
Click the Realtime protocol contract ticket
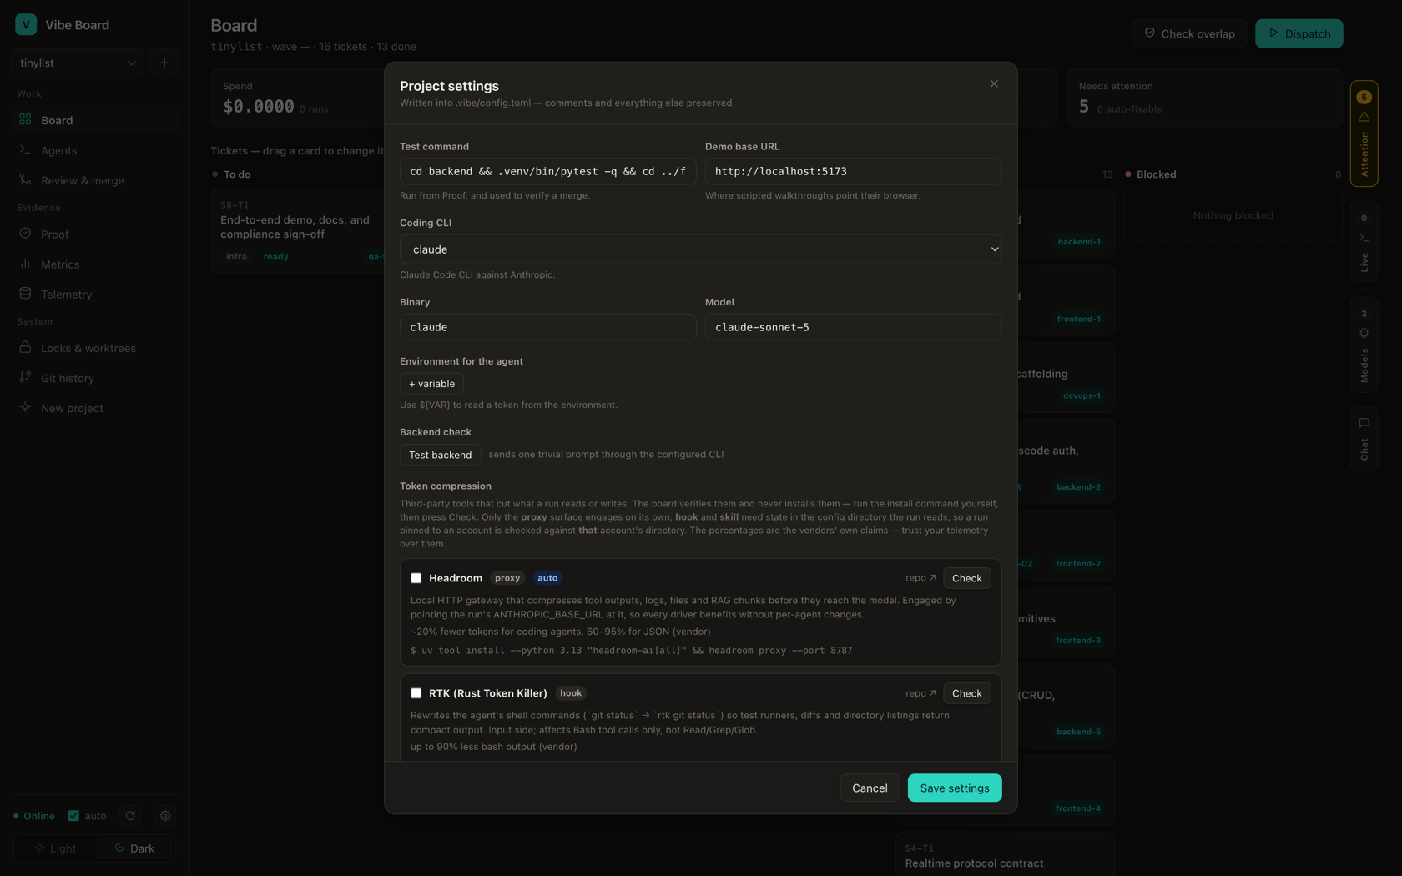[1005, 855]
